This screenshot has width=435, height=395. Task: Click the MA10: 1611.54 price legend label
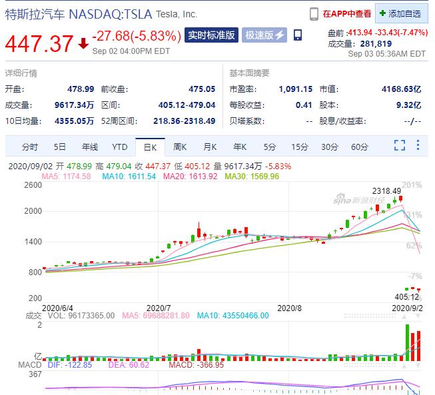pos(129,176)
